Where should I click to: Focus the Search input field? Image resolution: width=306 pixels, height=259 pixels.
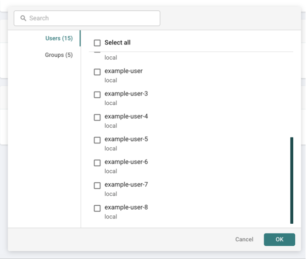click(87, 18)
